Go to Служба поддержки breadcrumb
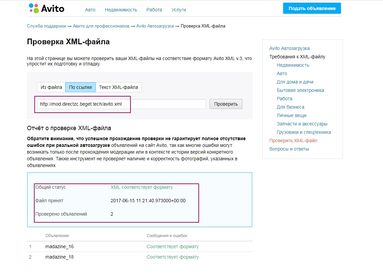The height and width of the screenshot is (277, 383). (x=46, y=26)
